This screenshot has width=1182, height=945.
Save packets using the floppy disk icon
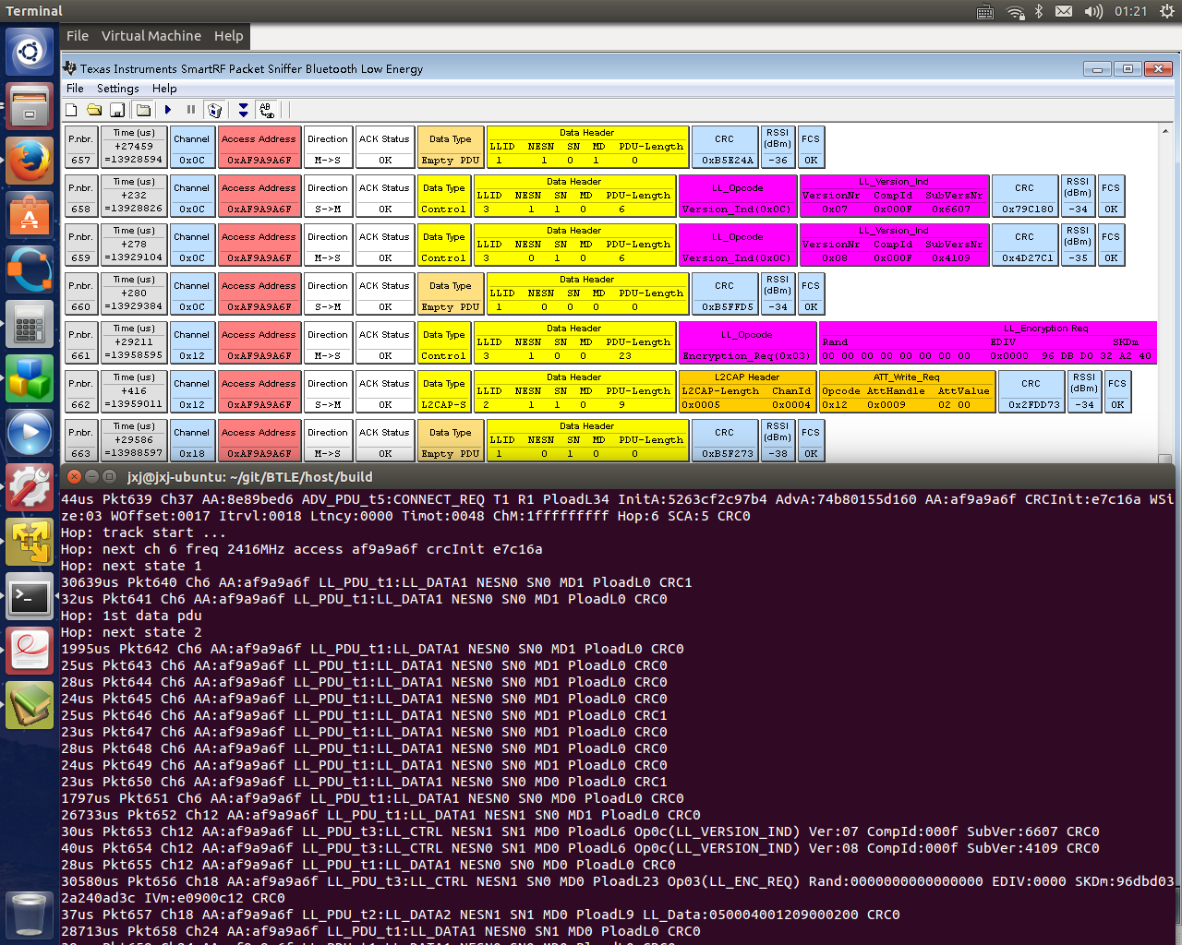coord(117,110)
